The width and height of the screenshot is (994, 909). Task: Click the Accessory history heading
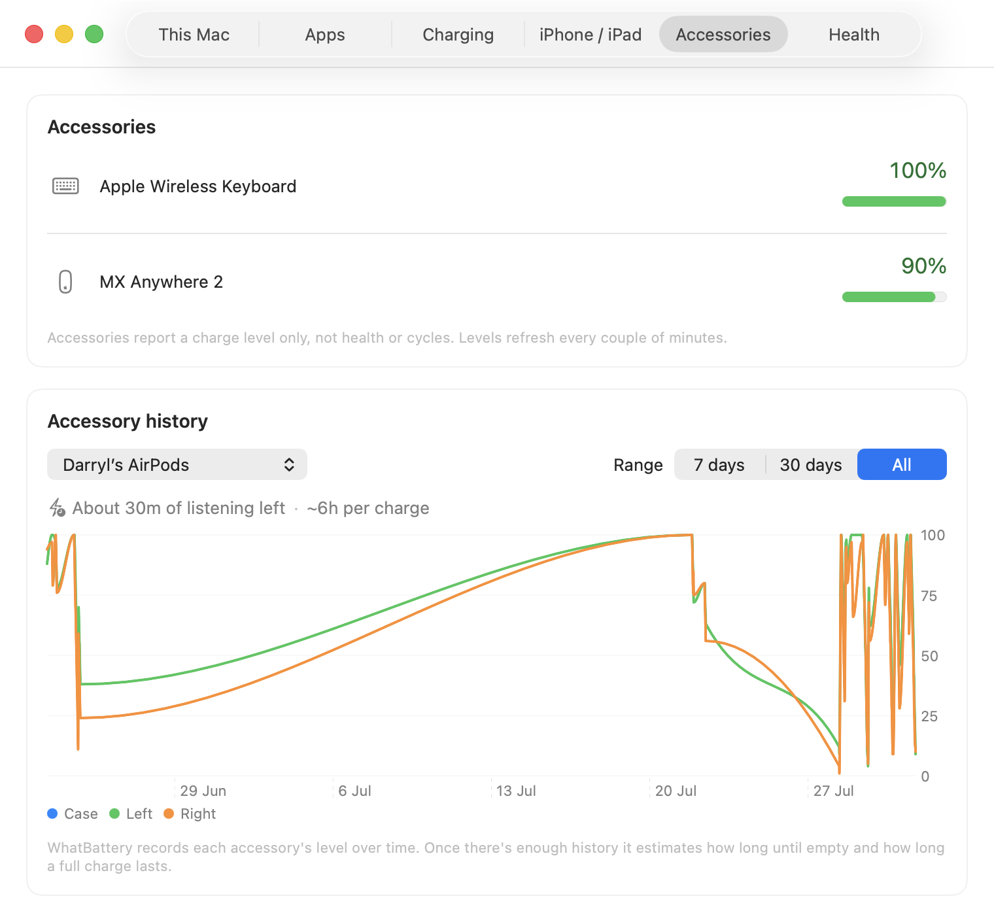click(128, 421)
